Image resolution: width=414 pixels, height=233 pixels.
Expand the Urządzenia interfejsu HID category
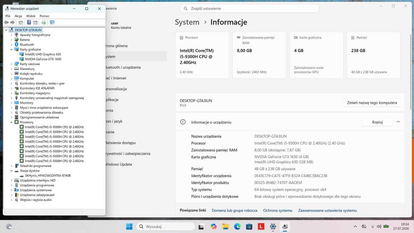click(x=11, y=180)
